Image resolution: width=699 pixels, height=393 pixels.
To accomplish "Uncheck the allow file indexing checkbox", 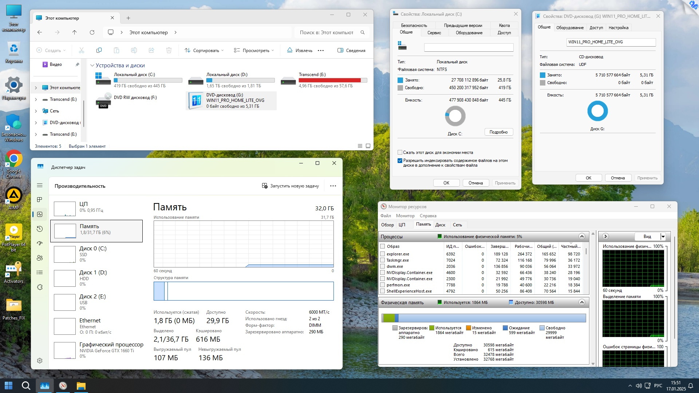I will point(400,160).
